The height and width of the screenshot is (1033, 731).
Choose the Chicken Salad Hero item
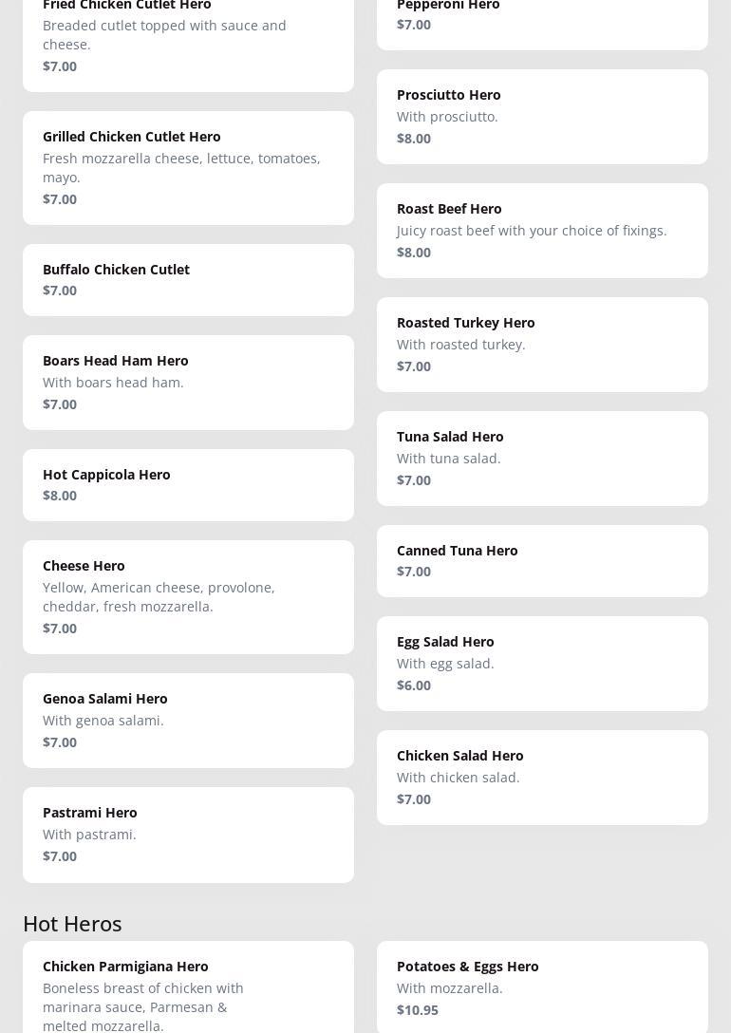(542, 778)
